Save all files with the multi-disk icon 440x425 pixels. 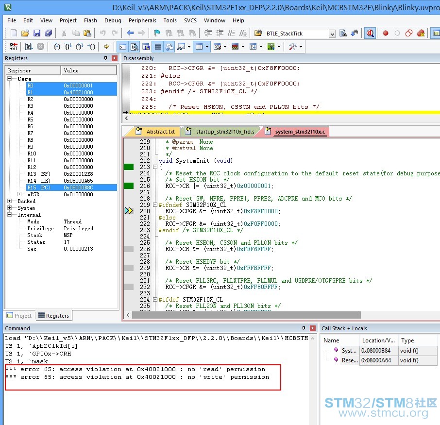point(49,33)
